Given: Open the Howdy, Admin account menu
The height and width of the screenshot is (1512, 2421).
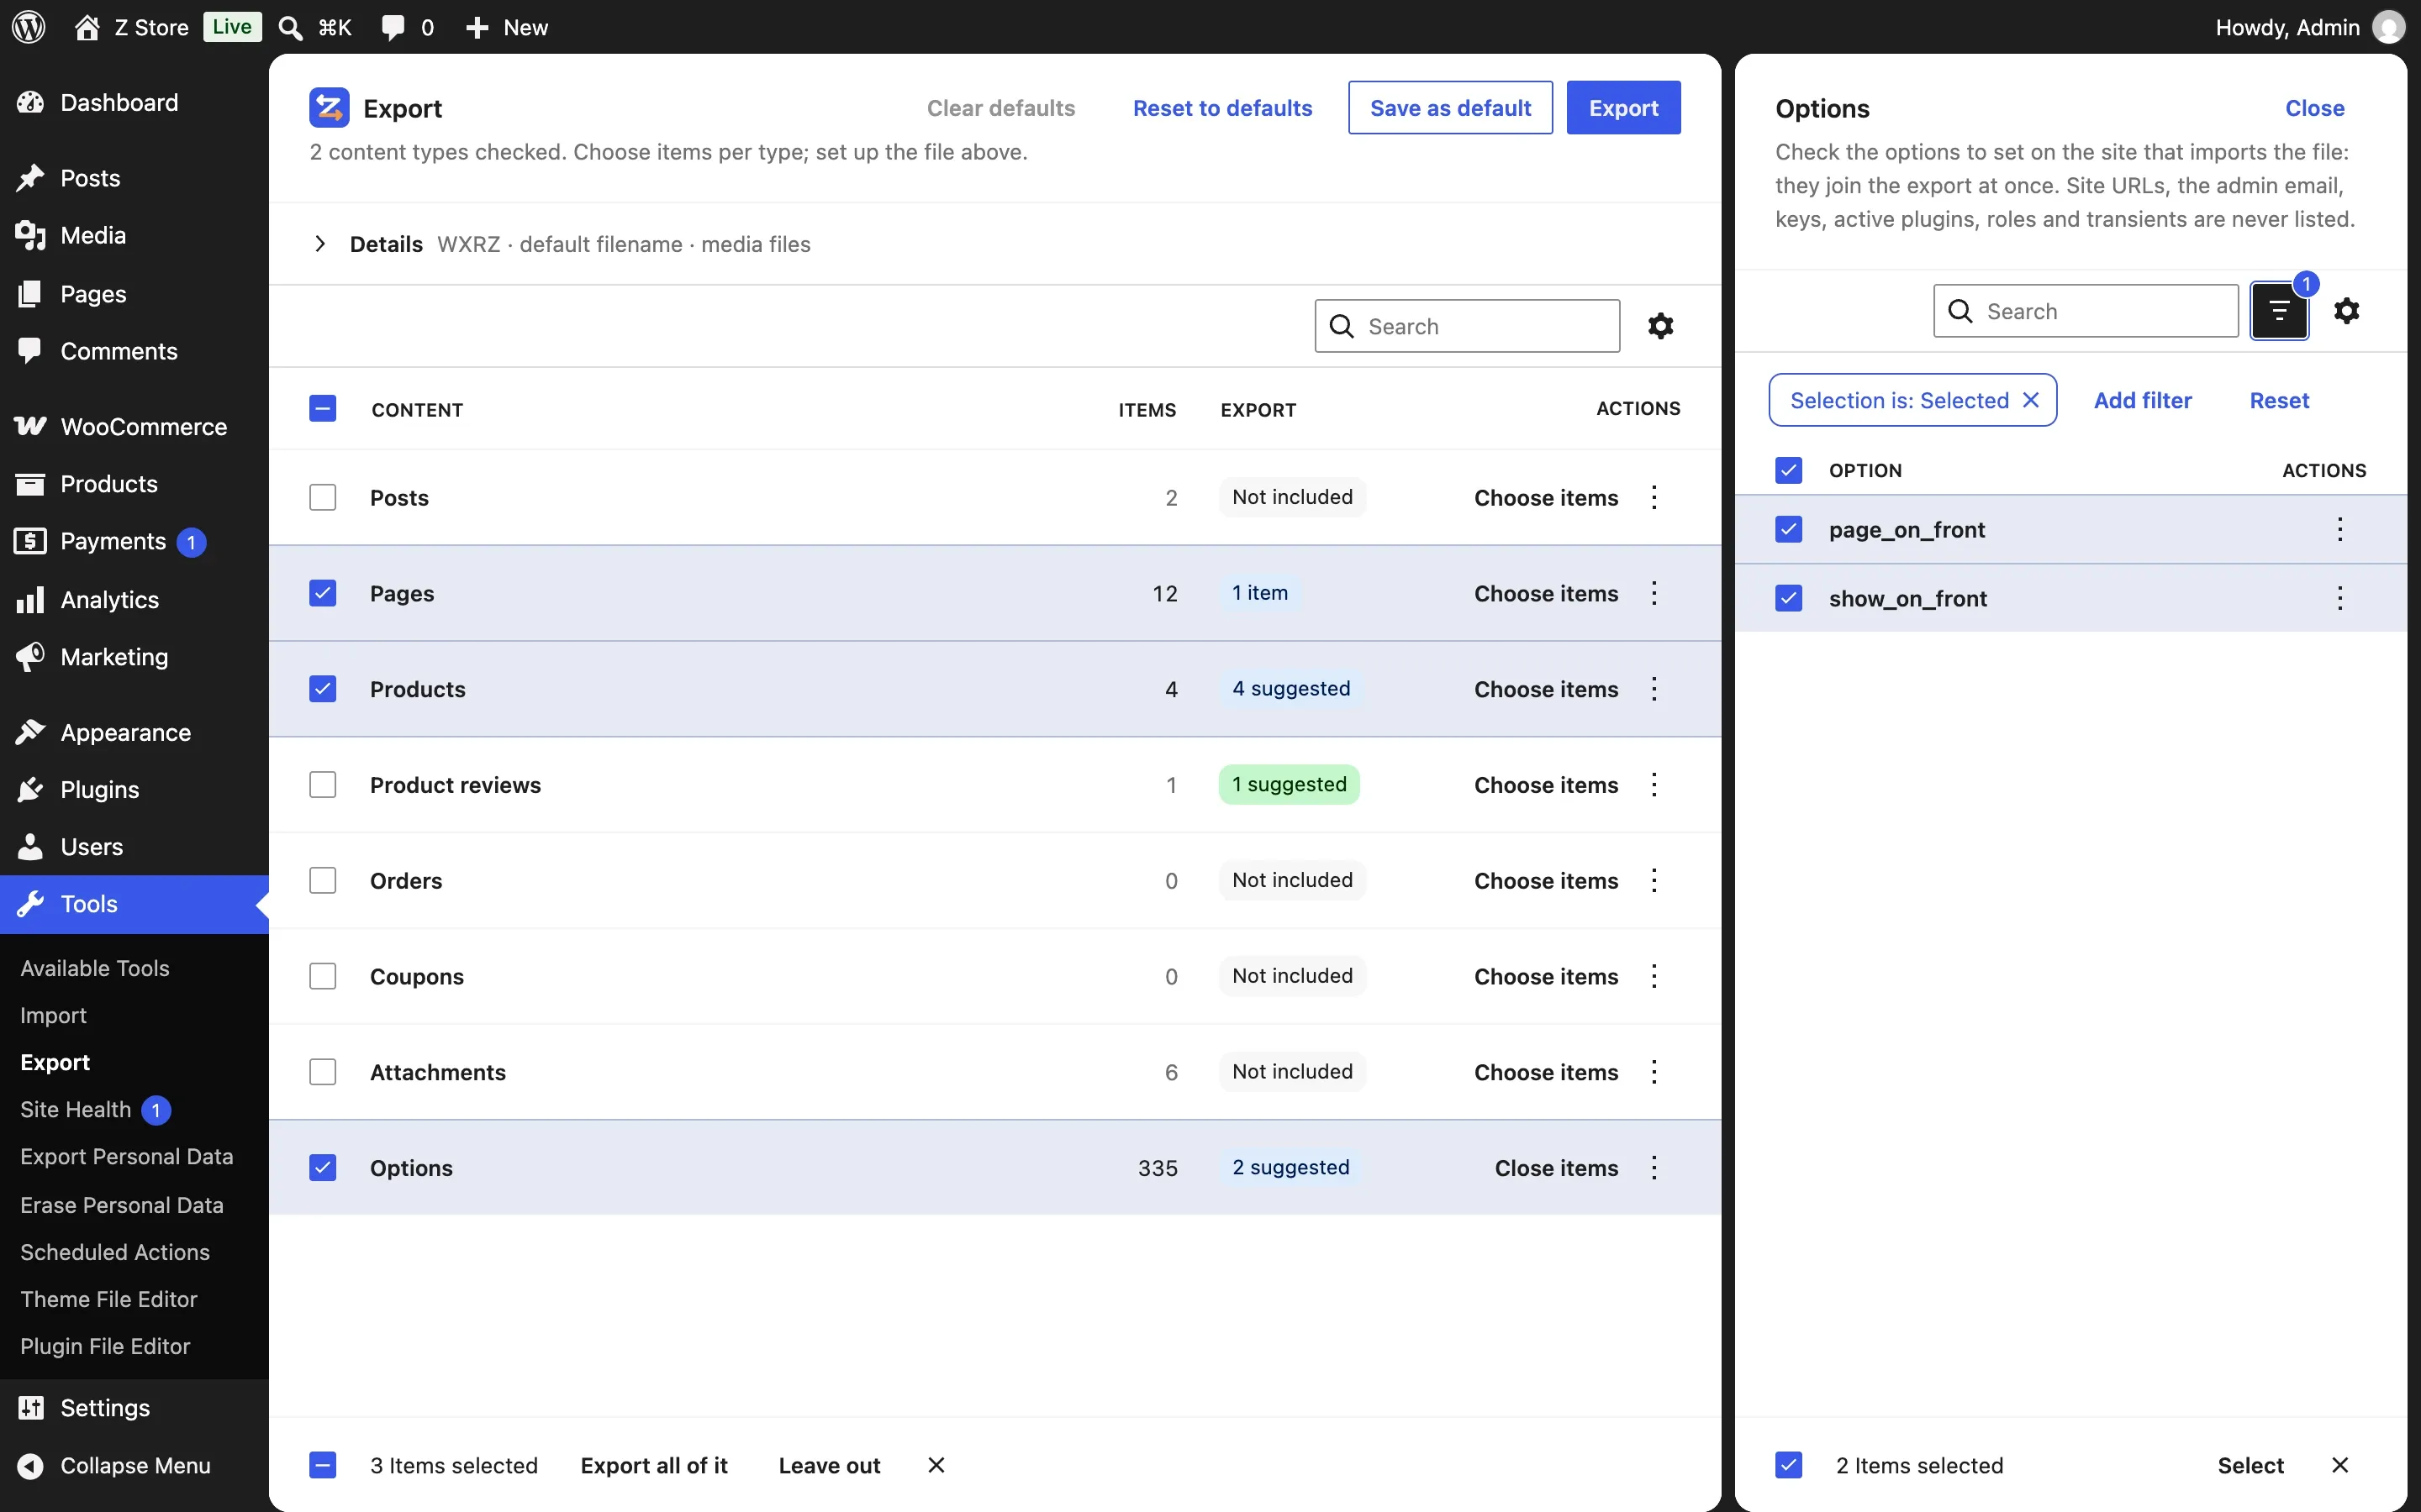Looking at the screenshot, I should pyautogui.click(x=2309, y=27).
